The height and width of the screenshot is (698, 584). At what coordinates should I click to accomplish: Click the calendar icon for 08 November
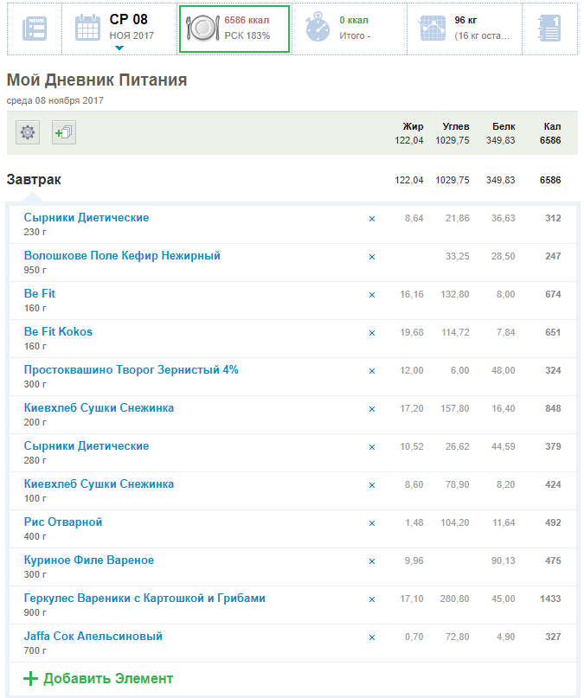coord(87,29)
